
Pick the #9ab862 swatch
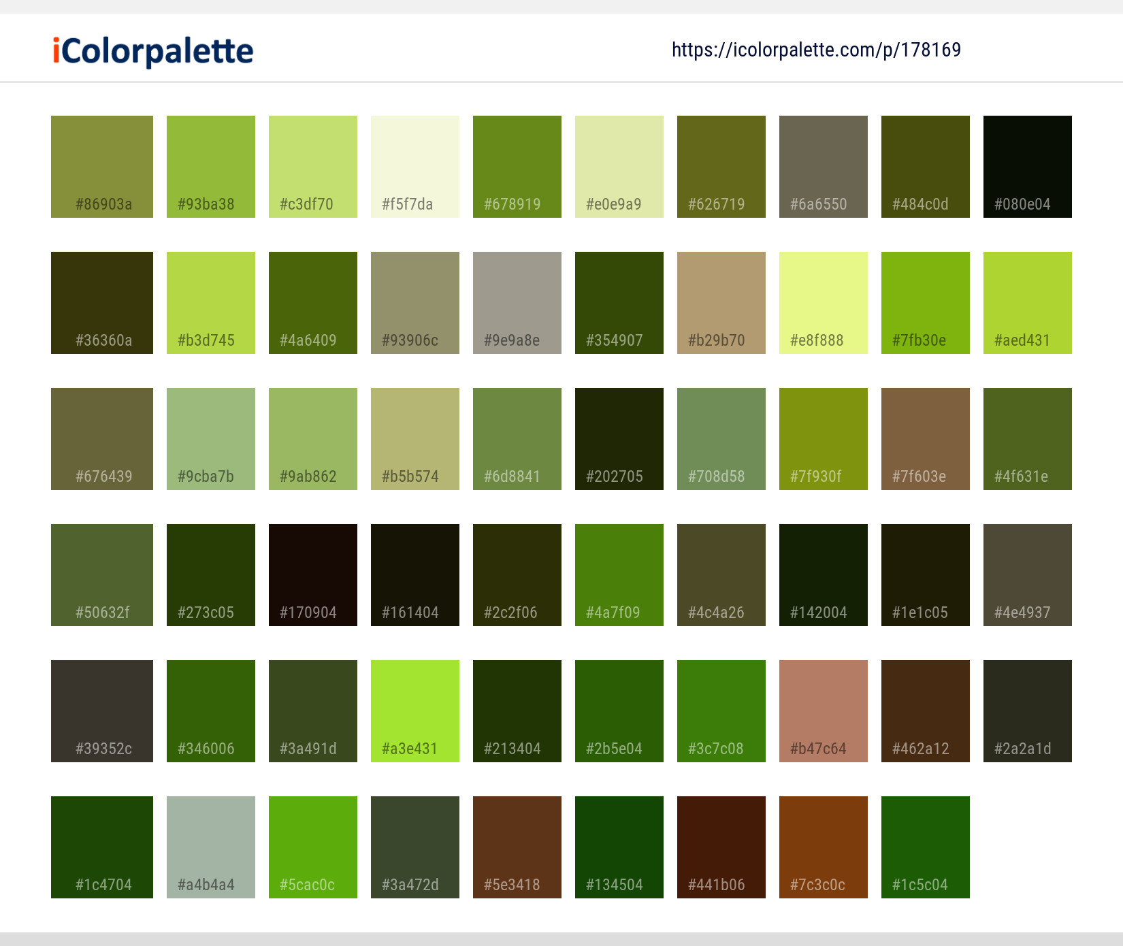coord(313,439)
